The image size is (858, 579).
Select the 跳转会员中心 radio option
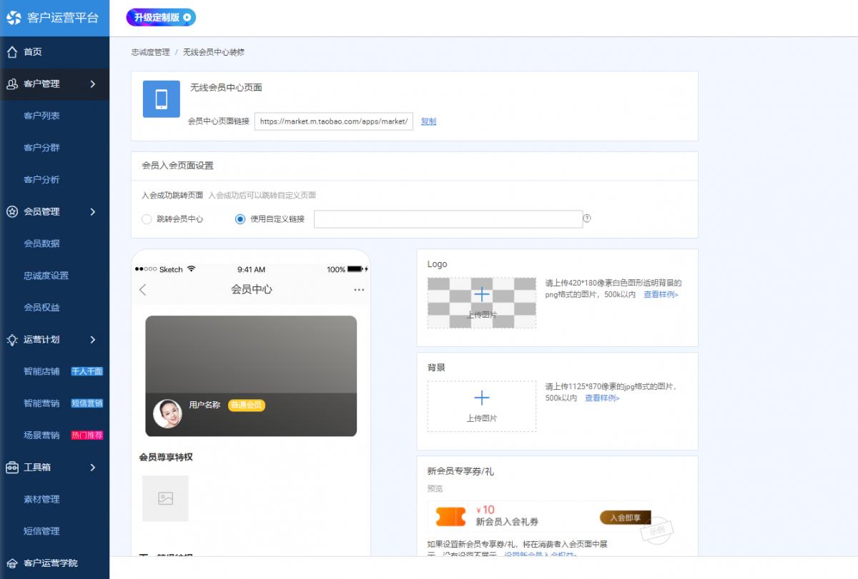coord(146,218)
